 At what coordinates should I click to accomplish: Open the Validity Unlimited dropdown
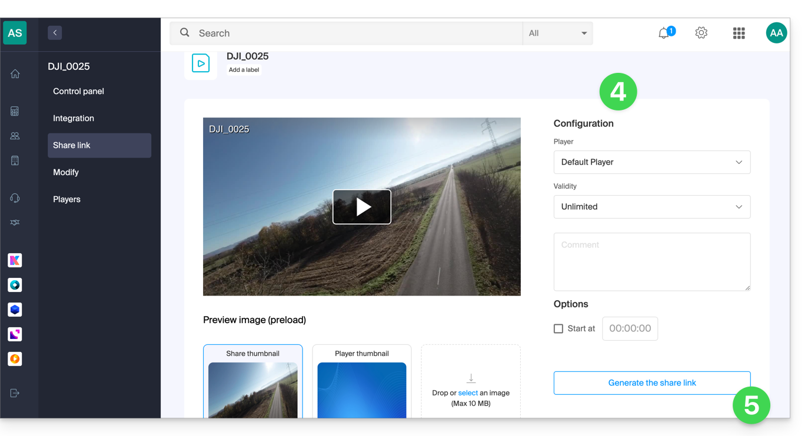coord(651,207)
